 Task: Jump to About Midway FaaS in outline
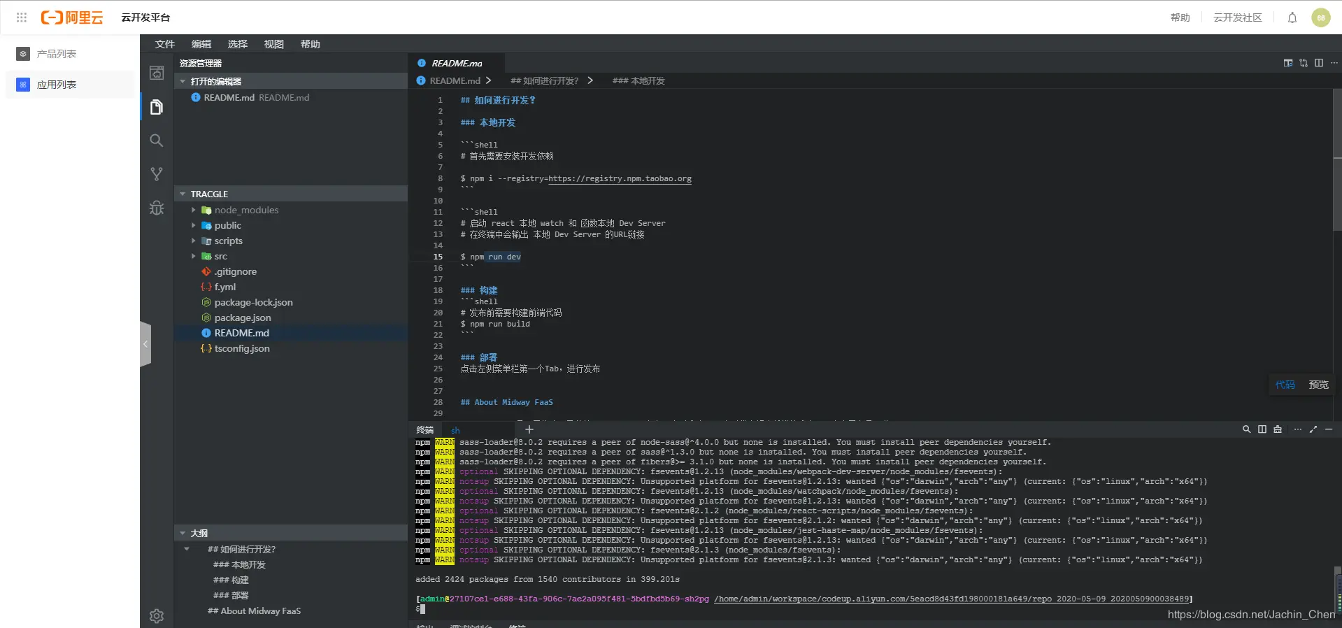click(254, 611)
